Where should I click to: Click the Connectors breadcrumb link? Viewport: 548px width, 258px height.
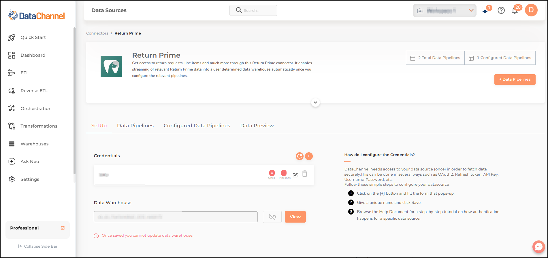(x=97, y=33)
